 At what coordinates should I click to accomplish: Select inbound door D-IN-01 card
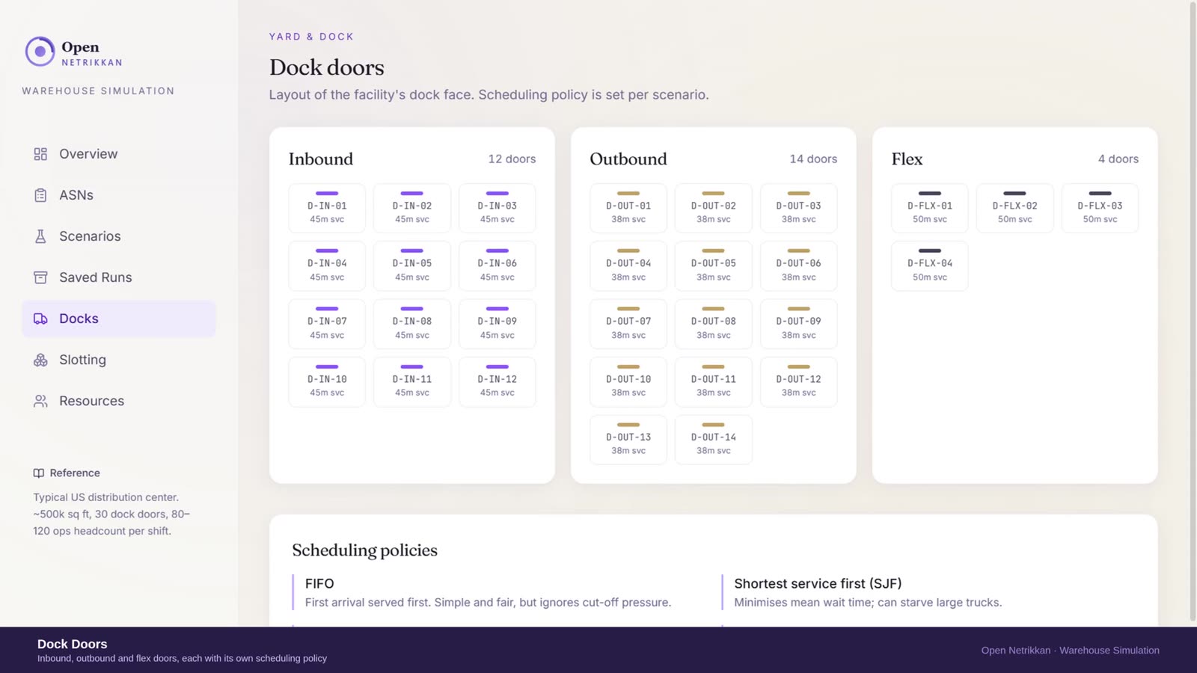pyautogui.click(x=327, y=208)
